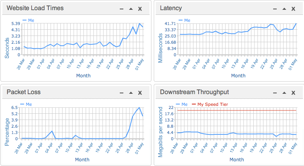Click the red My Speed Tier line
The image size is (304, 166).
(x=237, y=110)
